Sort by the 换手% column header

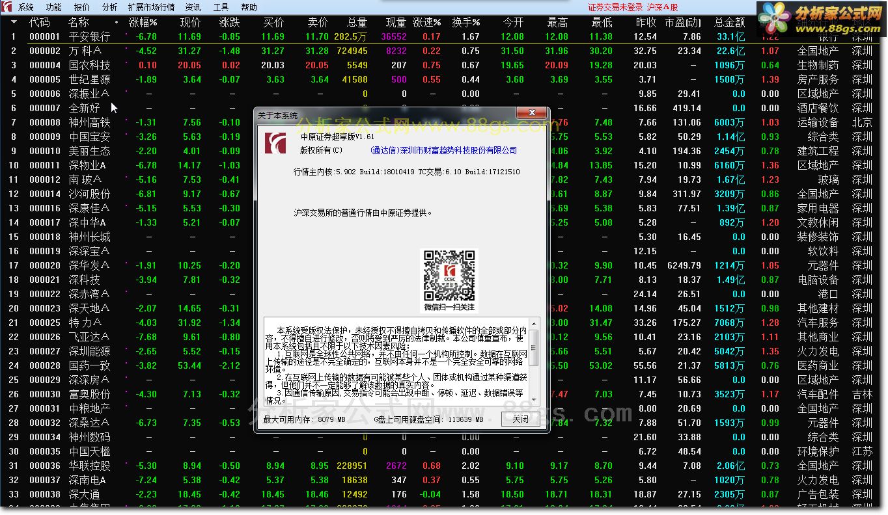[466, 22]
